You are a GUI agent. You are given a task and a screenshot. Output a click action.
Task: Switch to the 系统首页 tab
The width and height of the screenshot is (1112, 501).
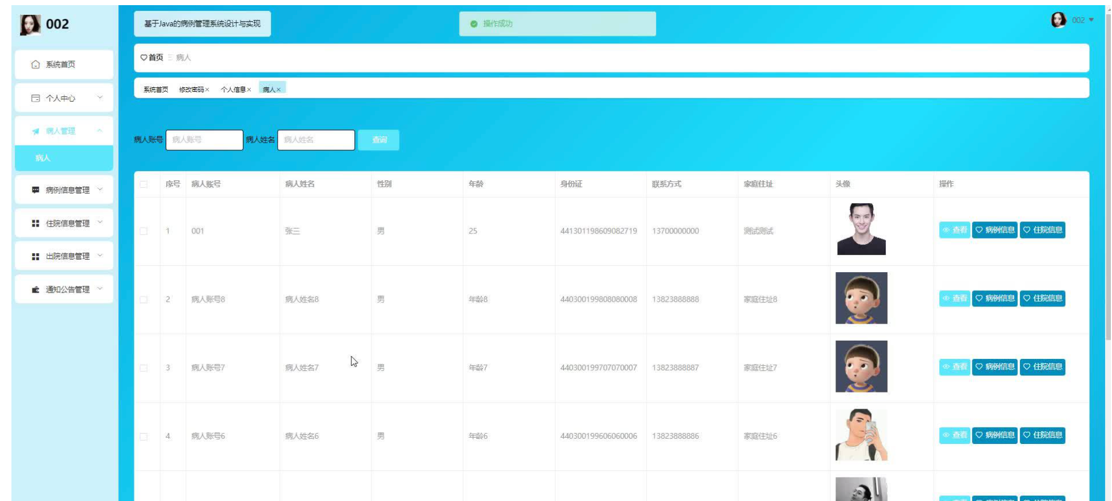point(155,90)
